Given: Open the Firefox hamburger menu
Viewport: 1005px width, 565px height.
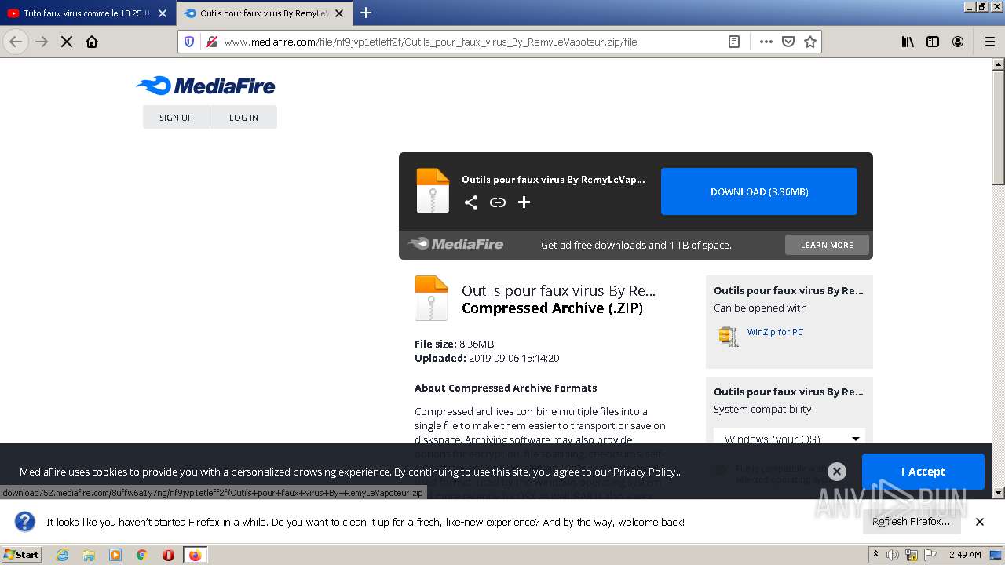Looking at the screenshot, I should tap(989, 42).
